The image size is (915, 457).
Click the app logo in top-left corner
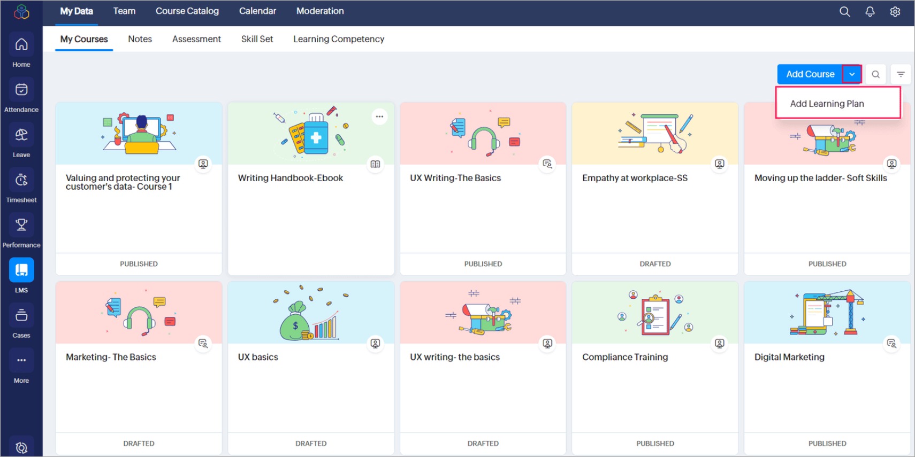21,12
